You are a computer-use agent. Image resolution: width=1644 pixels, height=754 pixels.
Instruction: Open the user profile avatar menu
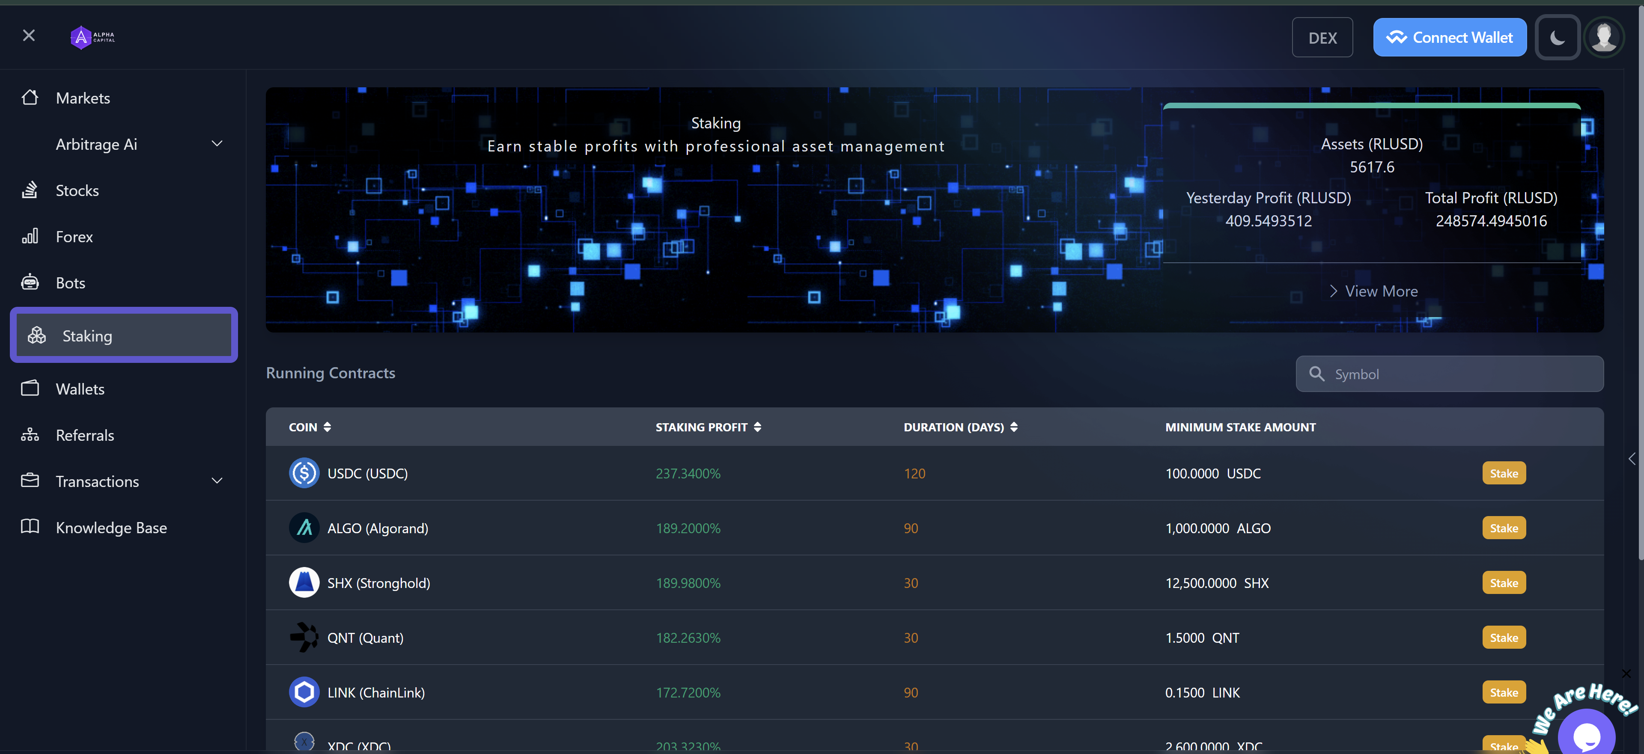click(x=1604, y=37)
